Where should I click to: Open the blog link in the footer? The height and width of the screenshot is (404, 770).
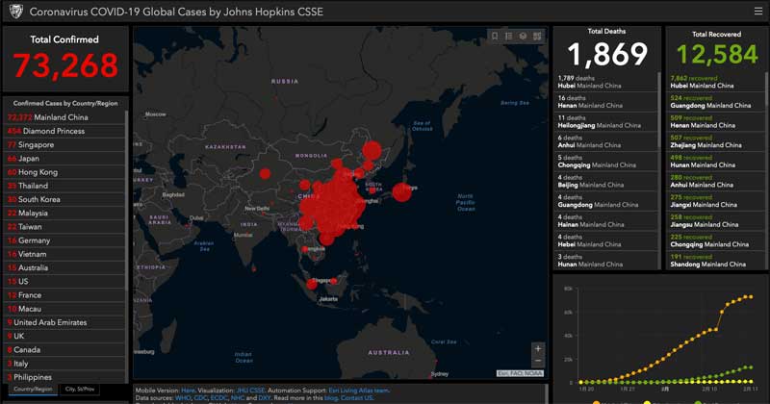click(331, 397)
